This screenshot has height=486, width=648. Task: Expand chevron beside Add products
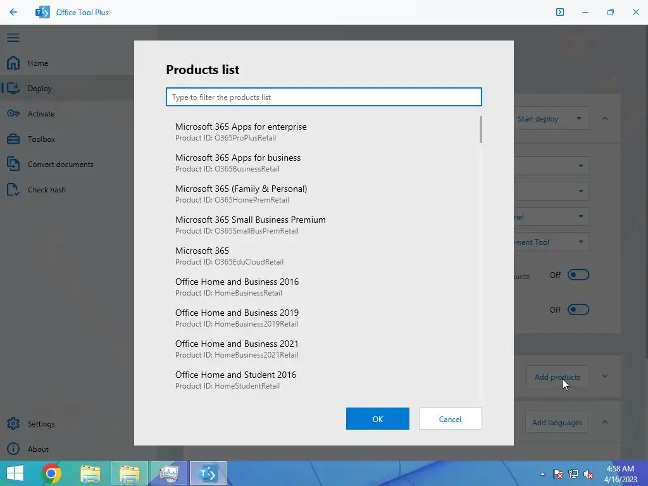pos(604,377)
